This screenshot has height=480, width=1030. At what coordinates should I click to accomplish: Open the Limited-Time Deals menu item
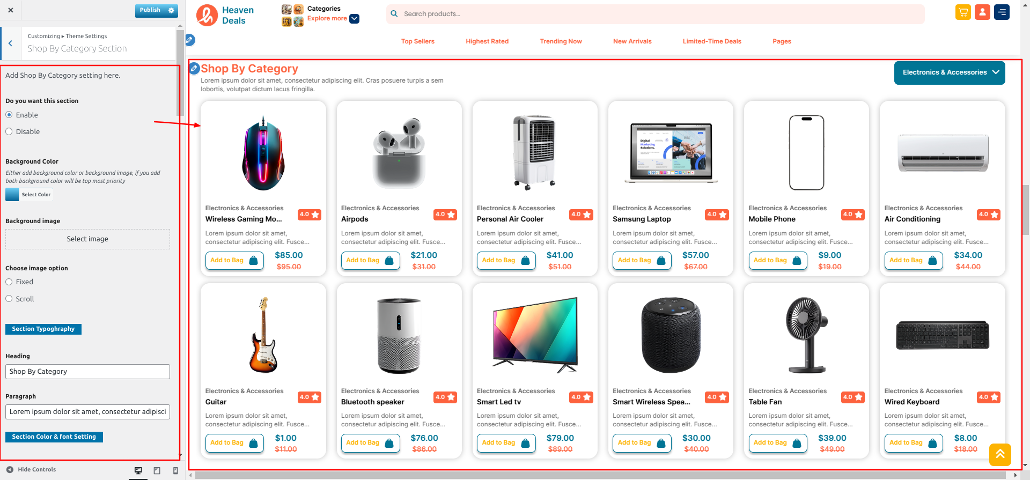(x=712, y=41)
